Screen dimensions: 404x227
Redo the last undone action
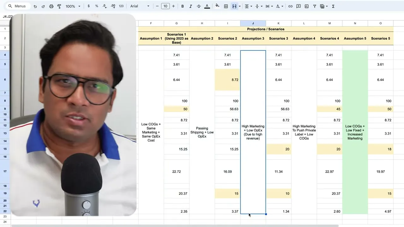point(43,6)
